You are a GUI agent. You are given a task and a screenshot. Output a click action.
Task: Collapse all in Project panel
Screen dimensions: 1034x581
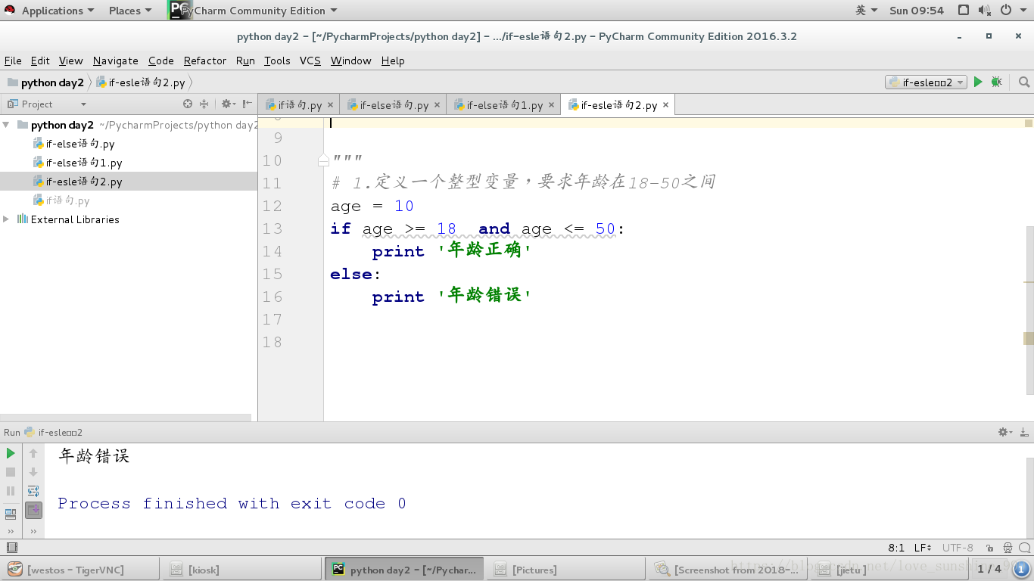point(204,104)
